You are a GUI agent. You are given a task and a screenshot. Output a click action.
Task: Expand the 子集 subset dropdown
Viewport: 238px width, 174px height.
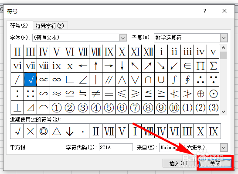224,38
